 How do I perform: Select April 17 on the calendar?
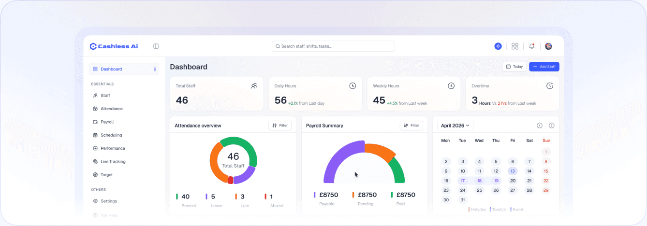(463, 181)
